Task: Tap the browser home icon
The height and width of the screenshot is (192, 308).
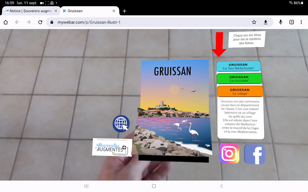Action: point(6,22)
